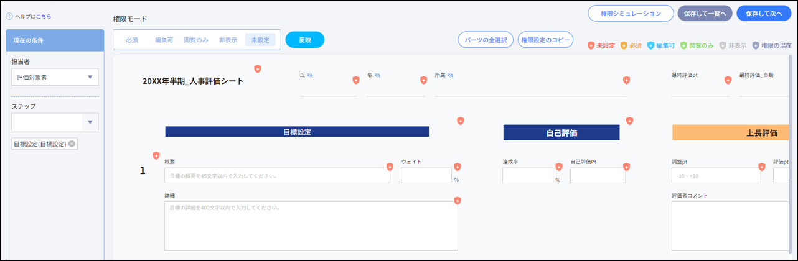Open the ステップ dropdown
The image size is (798, 261).
(x=55, y=122)
